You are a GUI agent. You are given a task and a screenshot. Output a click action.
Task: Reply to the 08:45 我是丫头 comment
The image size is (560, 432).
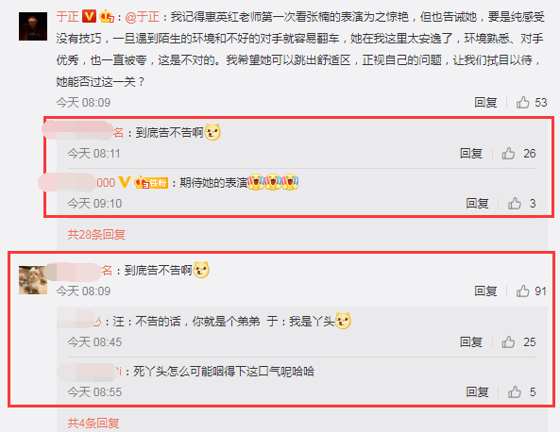tap(471, 342)
